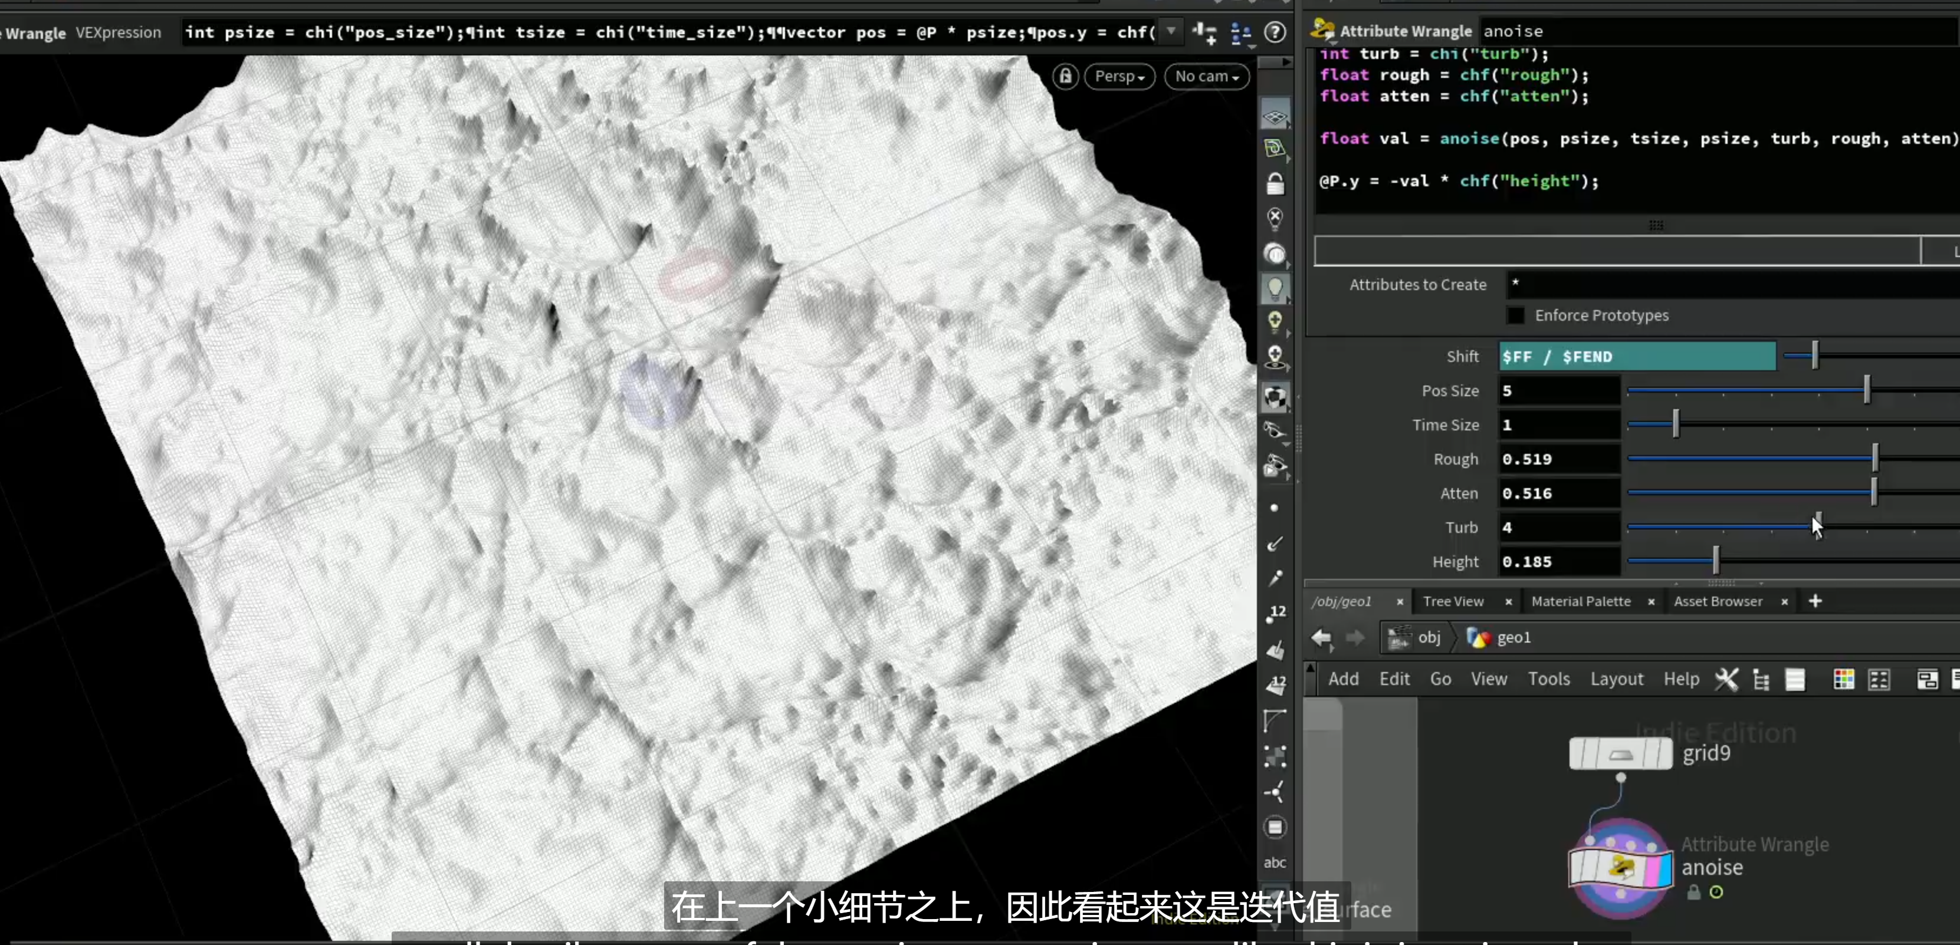Toggle the normal lighting bulb icon

[1275, 289]
